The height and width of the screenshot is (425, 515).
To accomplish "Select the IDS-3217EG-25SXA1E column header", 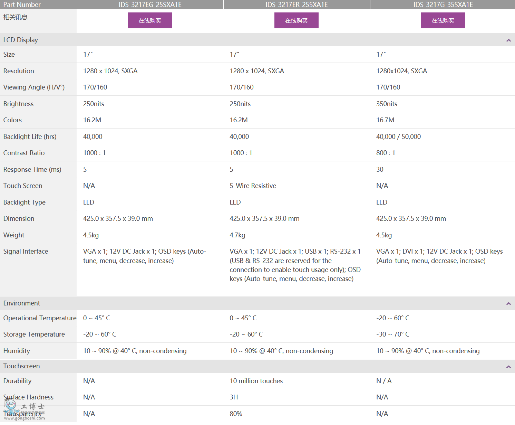I will (x=150, y=4).
